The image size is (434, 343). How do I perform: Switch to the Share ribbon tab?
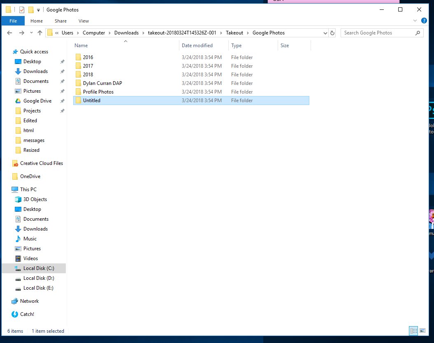coord(60,21)
